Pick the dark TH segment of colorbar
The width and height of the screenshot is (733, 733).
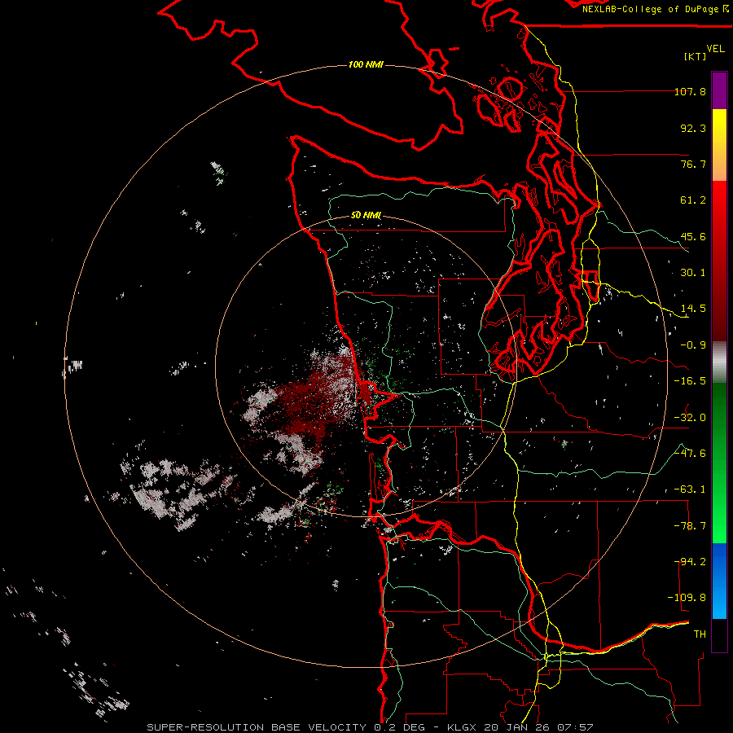click(x=719, y=634)
